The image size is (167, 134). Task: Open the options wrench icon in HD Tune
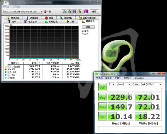(x=80, y=12)
